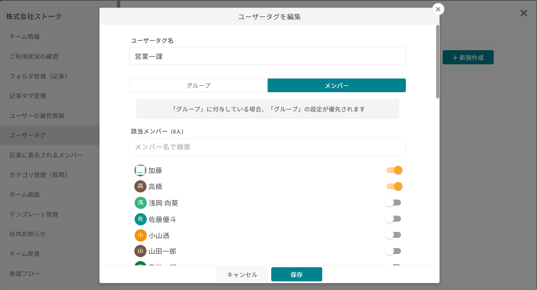Click the メンバー名で検索 search field
This screenshot has height=290, width=537.
(x=267, y=147)
